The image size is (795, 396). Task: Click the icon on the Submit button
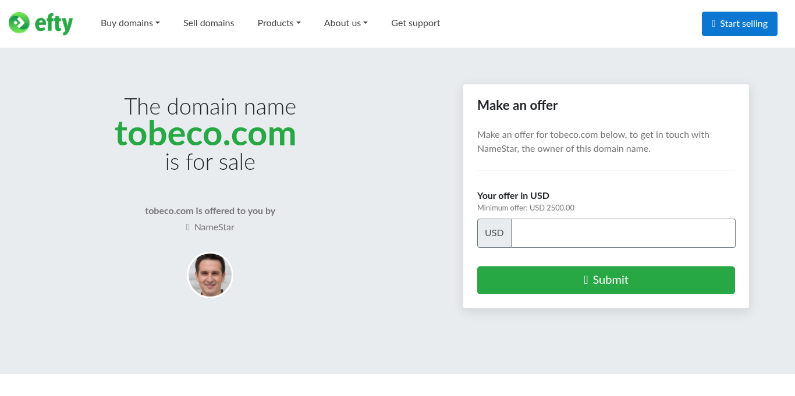coord(586,280)
